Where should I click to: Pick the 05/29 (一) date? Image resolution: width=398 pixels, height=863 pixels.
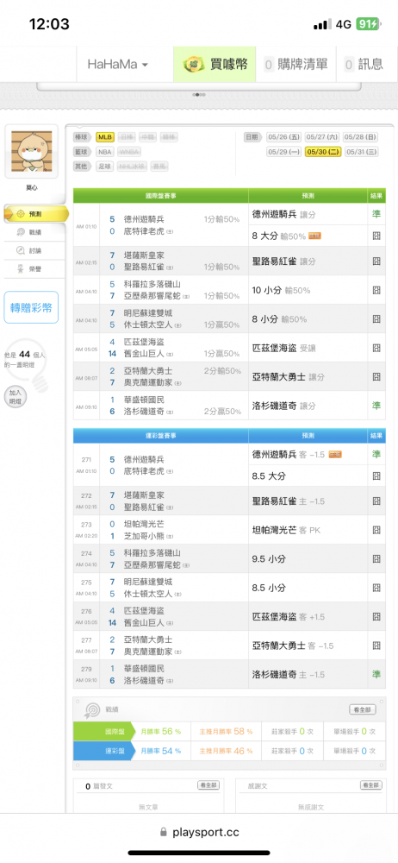pyautogui.click(x=284, y=152)
